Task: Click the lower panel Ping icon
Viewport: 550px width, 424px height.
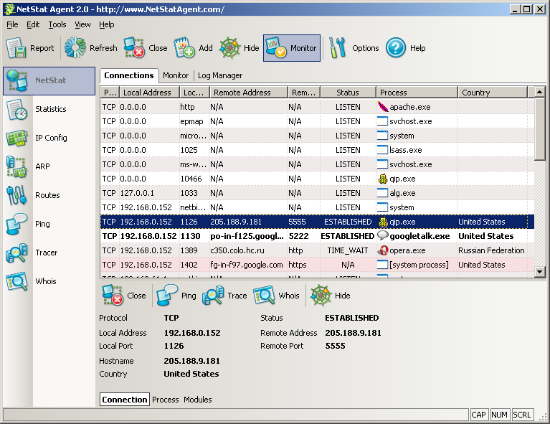Action: point(167,296)
